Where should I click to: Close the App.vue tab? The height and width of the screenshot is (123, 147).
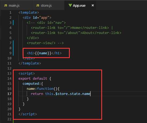[x=93, y=5]
